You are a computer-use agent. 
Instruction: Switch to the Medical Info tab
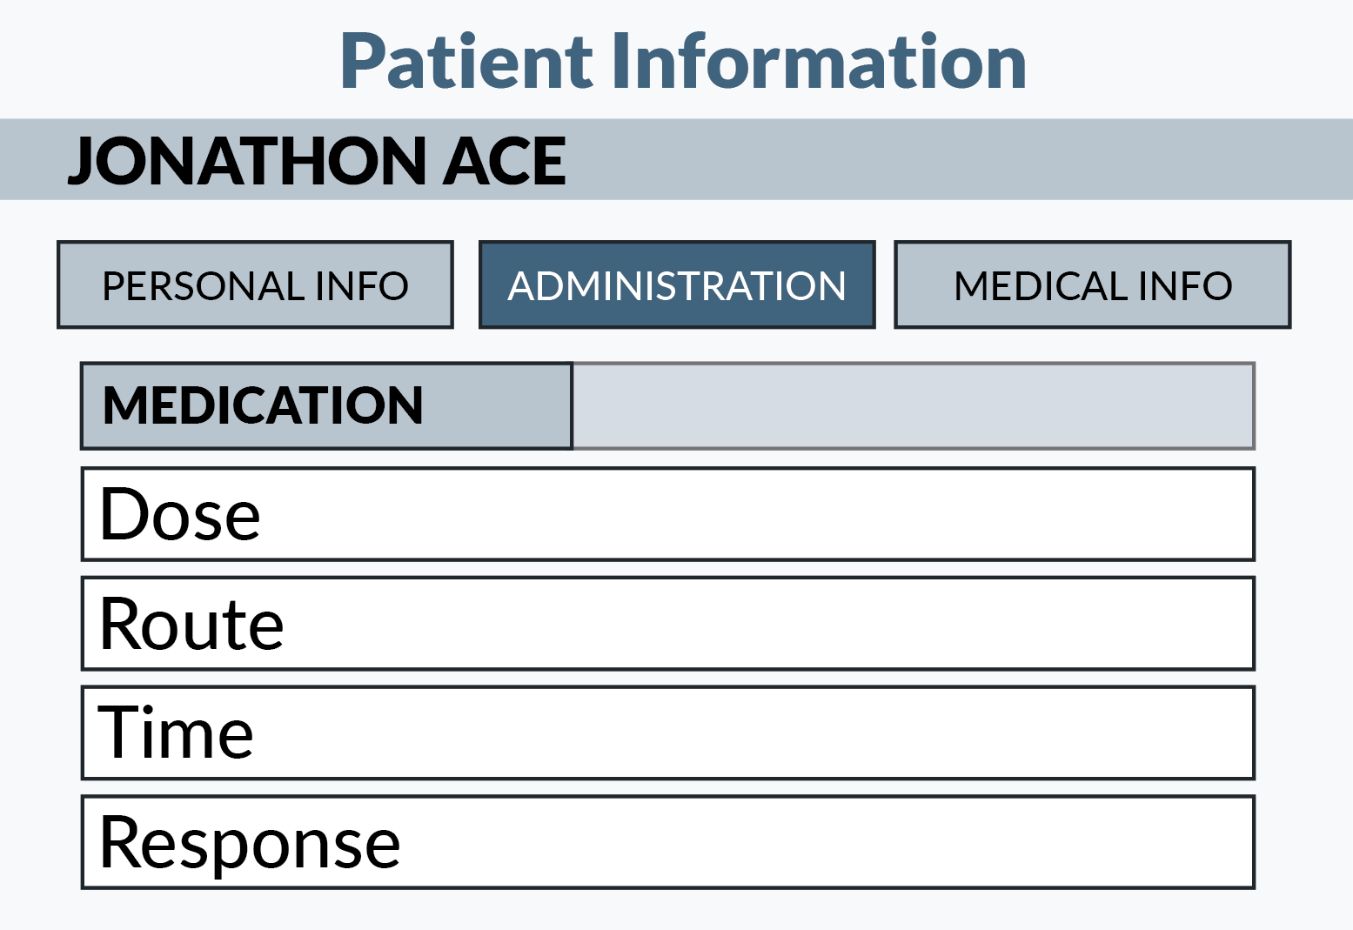1092,285
